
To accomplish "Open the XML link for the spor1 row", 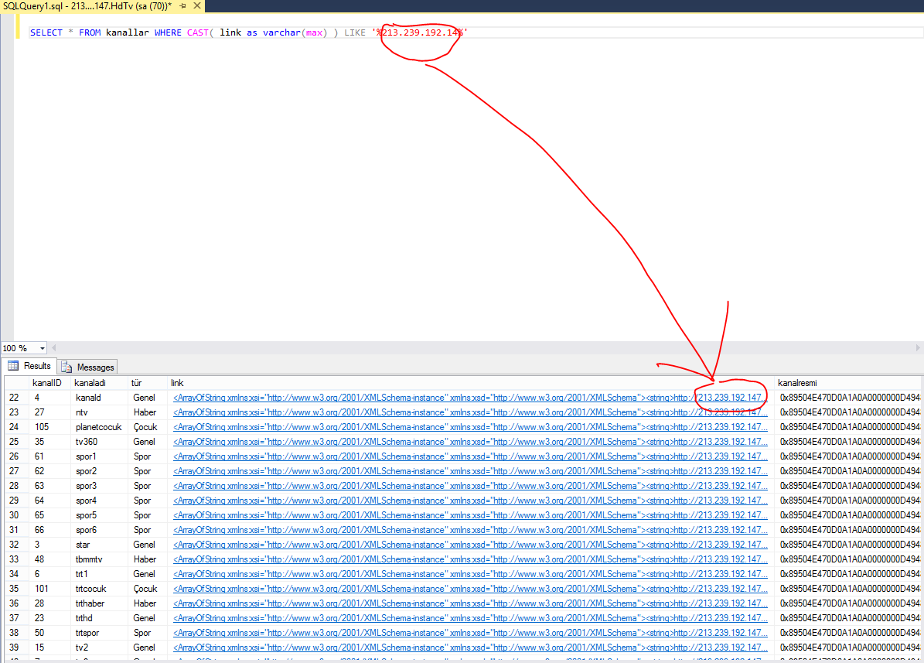I will coord(470,456).
